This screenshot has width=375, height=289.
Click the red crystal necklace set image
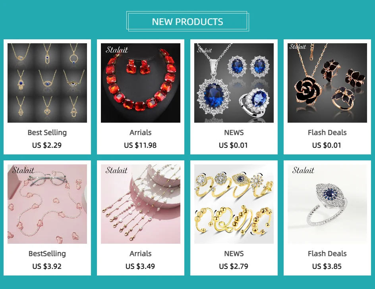[x=140, y=83]
